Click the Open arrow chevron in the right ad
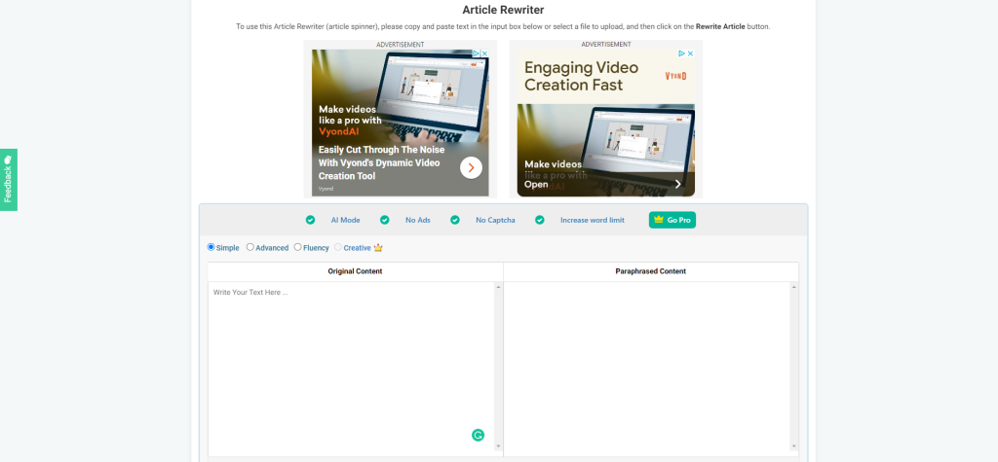 [x=678, y=184]
